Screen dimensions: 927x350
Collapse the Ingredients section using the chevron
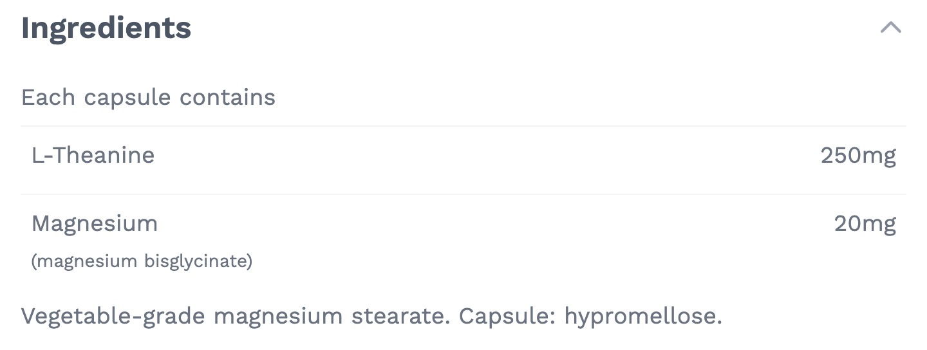[891, 28]
